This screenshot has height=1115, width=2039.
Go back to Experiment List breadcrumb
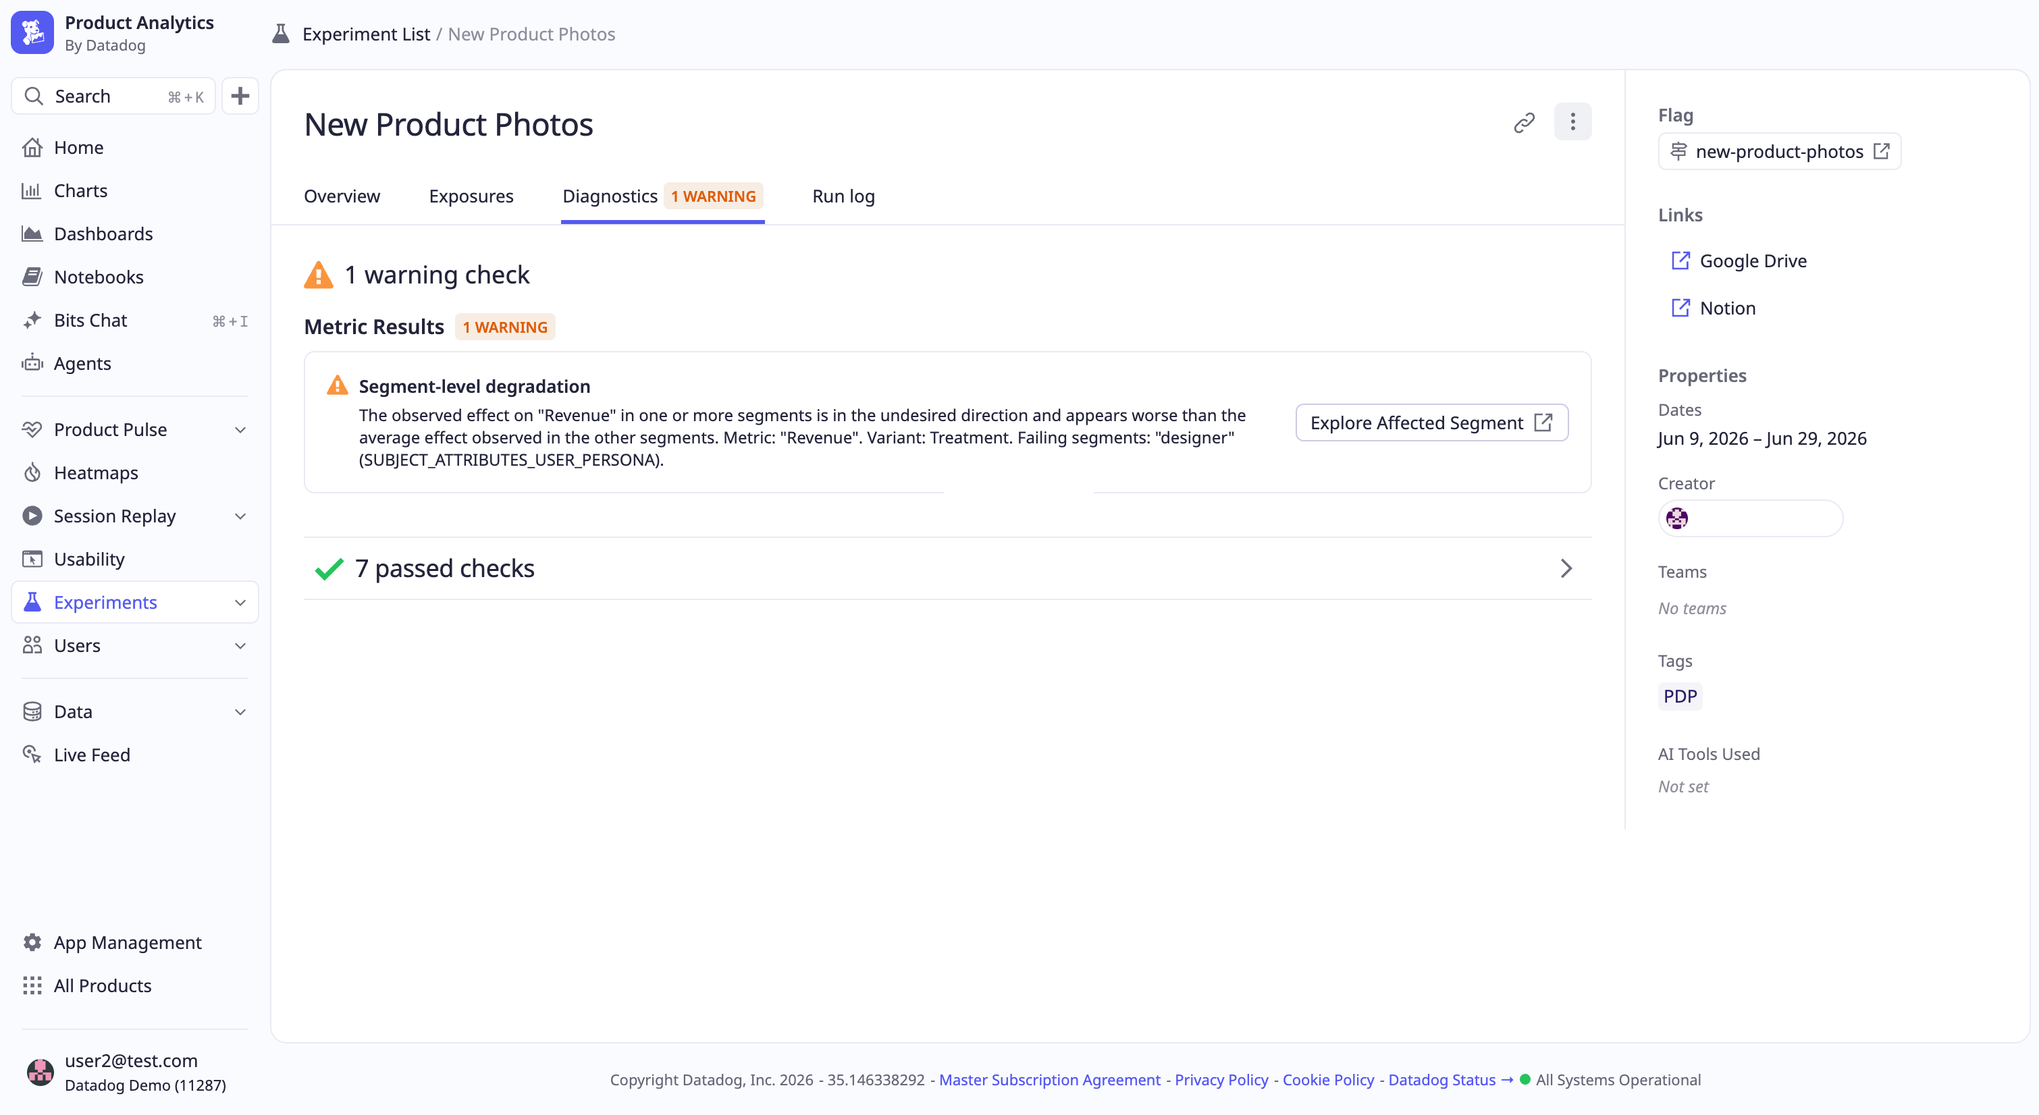(x=366, y=34)
